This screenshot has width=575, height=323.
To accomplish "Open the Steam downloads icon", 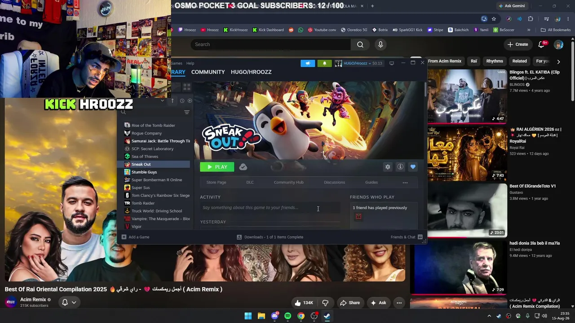I will click(239, 237).
